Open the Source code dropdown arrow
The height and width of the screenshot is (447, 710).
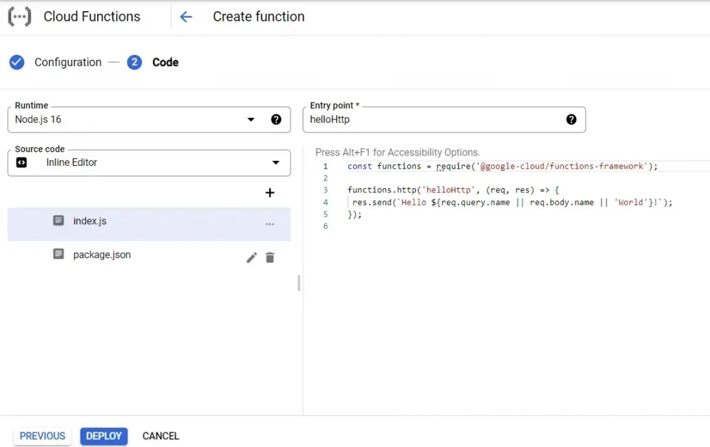tap(276, 162)
